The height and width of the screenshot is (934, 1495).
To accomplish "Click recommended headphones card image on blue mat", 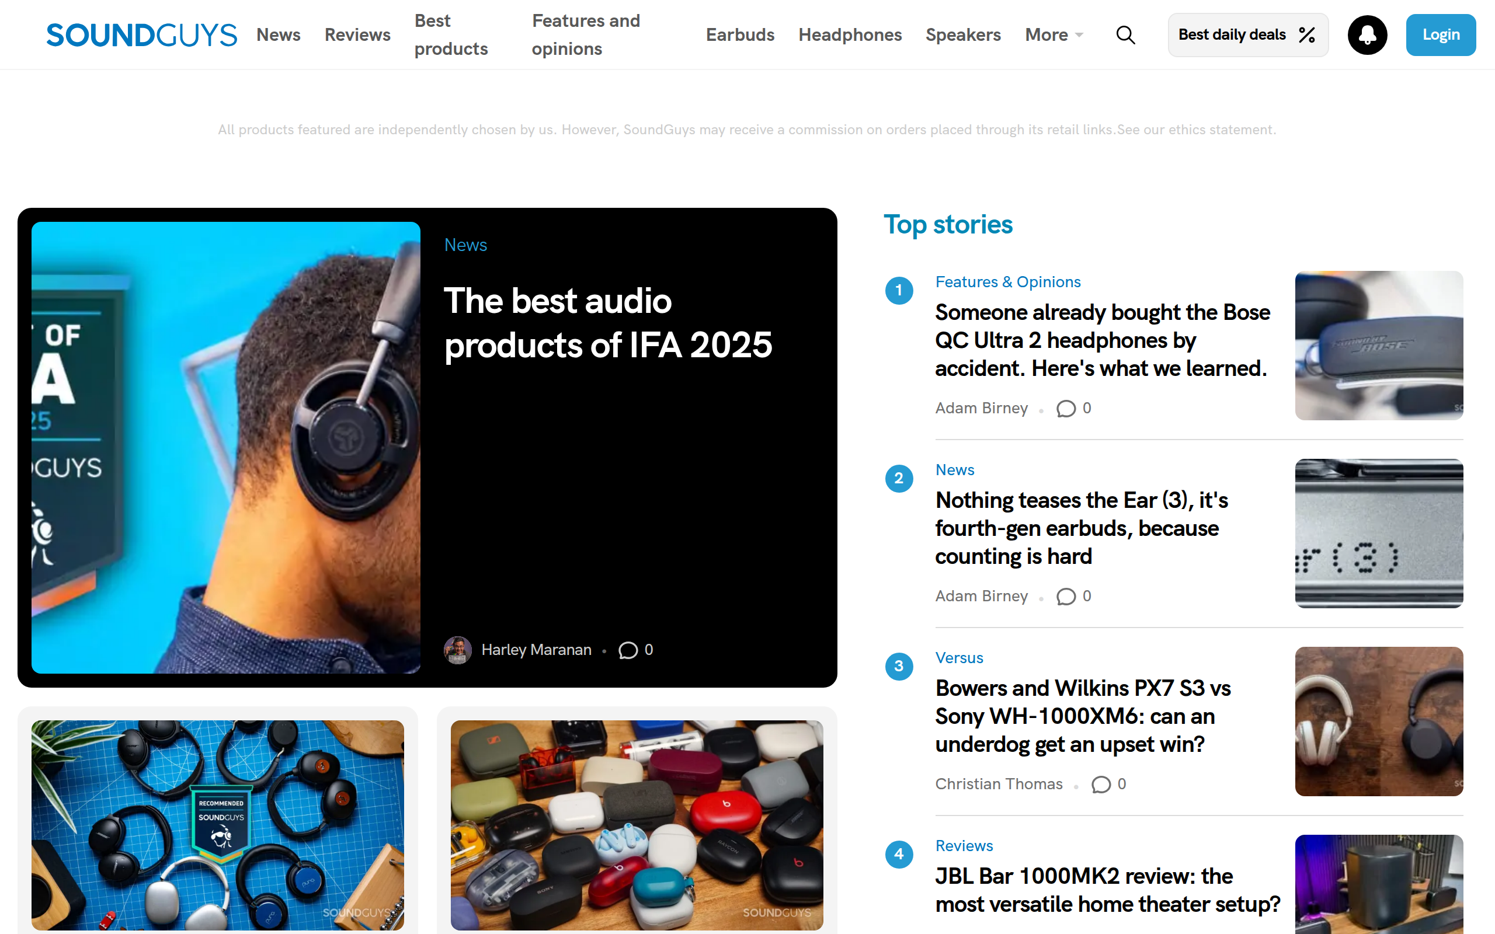I will 217,825.
